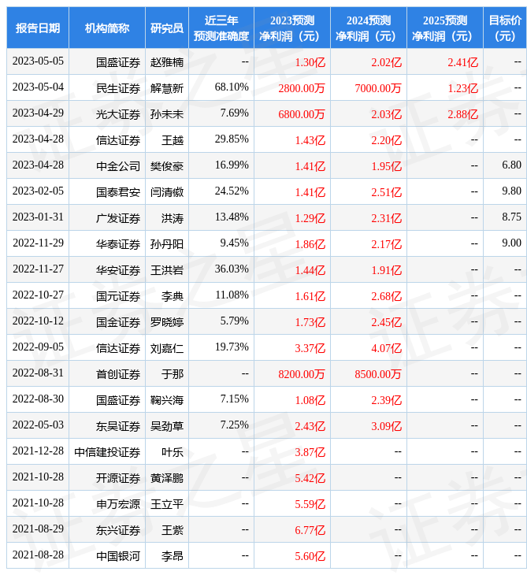This screenshot has width=527, height=575.
Task: Select analyst name 王越
Action: point(173,140)
